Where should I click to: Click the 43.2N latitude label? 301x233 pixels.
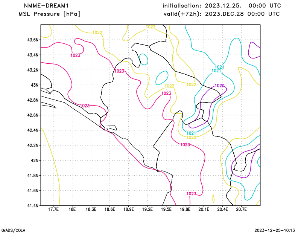33,70
